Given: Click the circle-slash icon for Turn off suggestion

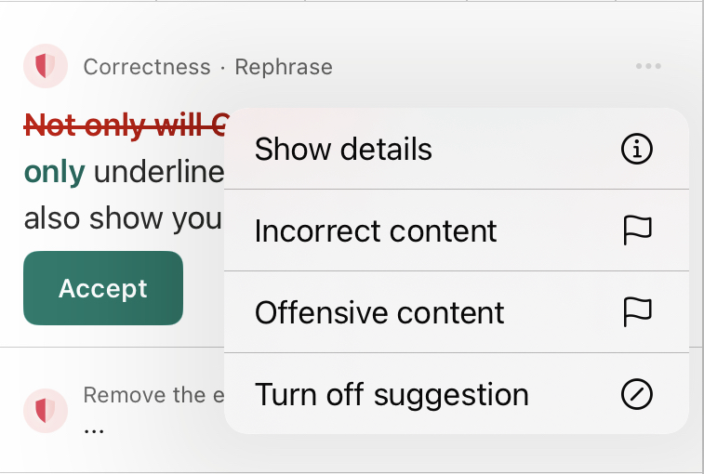Looking at the screenshot, I should [x=637, y=394].
